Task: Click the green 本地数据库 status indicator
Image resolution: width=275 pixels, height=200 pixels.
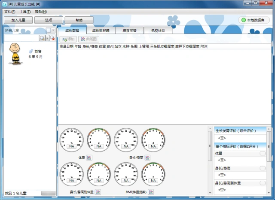Action: point(255,20)
